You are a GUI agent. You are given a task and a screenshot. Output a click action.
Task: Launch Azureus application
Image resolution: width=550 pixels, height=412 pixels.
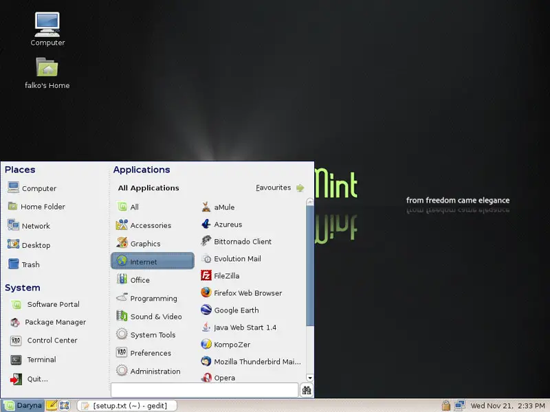221,225
